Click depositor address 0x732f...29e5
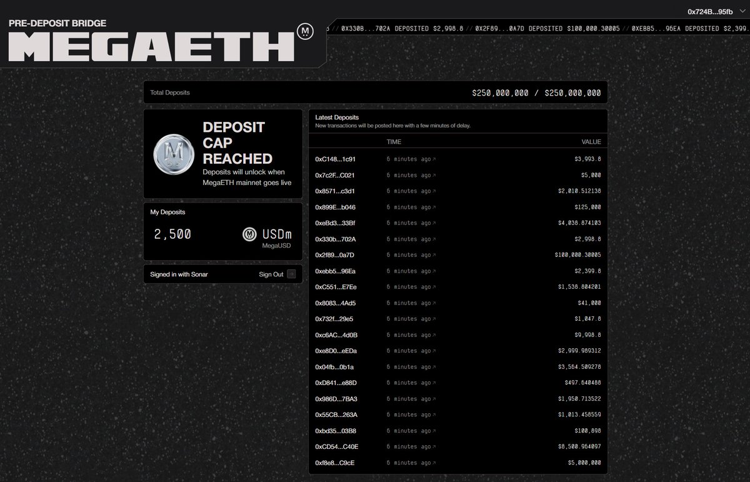 coord(336,318)
